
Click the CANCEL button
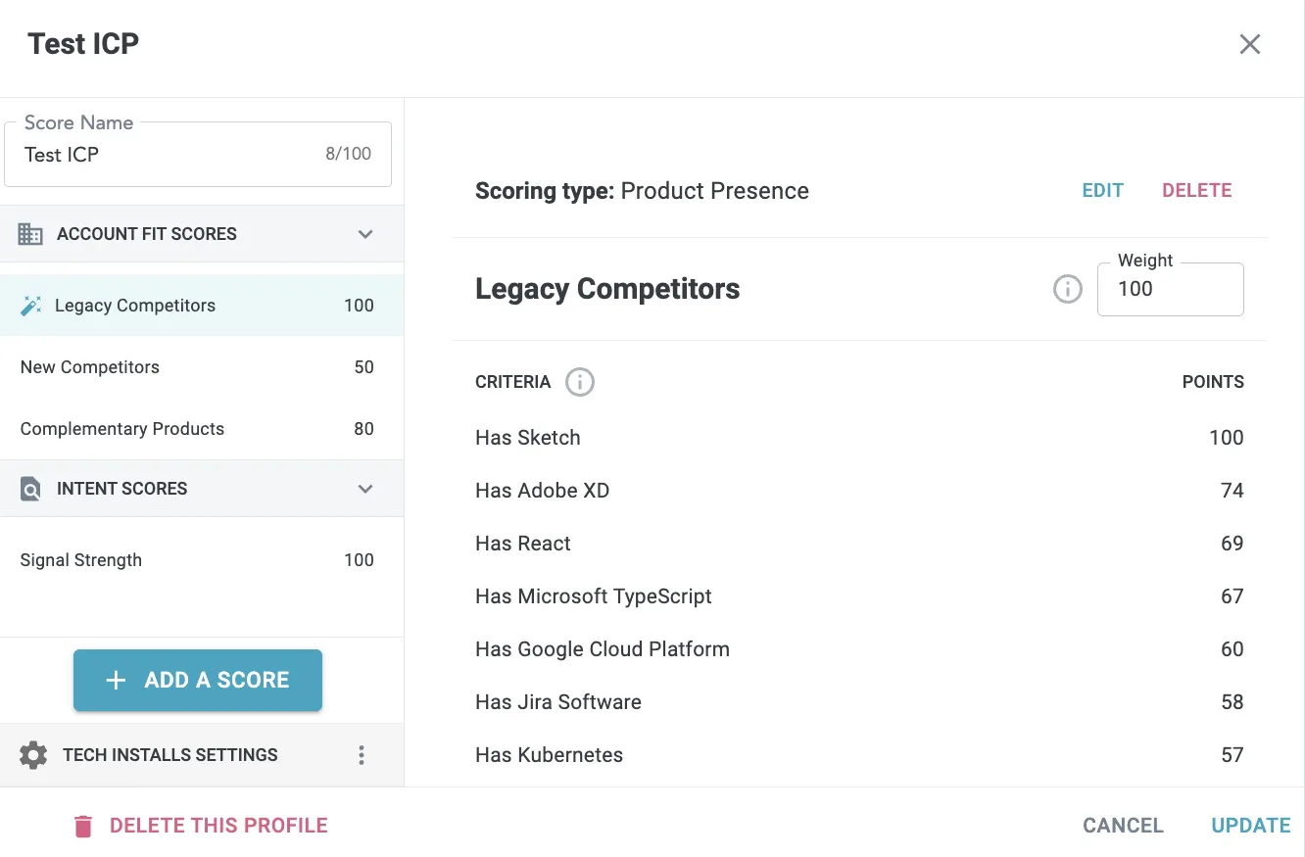(x=1123, y=826)
